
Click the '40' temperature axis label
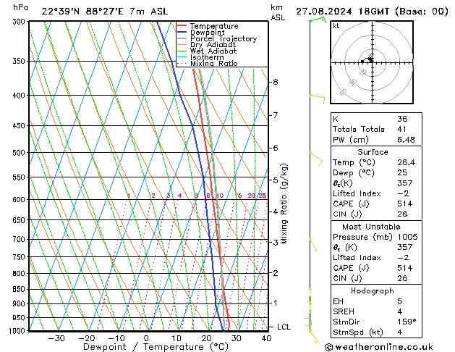coord(266,338)
